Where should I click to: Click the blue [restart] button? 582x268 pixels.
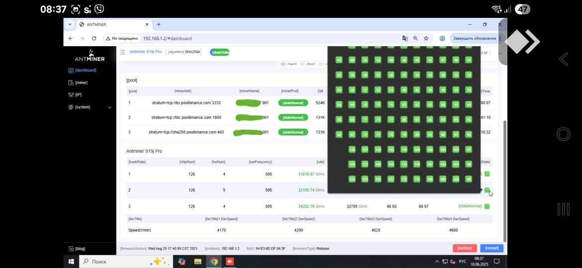[492, 248]
